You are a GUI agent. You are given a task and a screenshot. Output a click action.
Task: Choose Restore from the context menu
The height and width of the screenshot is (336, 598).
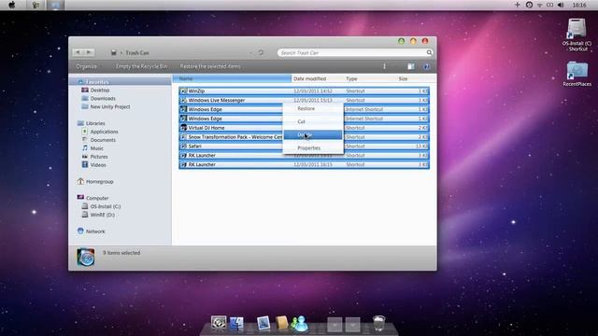[x=313, y=108]
